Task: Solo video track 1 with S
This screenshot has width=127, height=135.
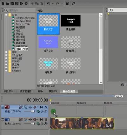Action: tap(46, 107)
